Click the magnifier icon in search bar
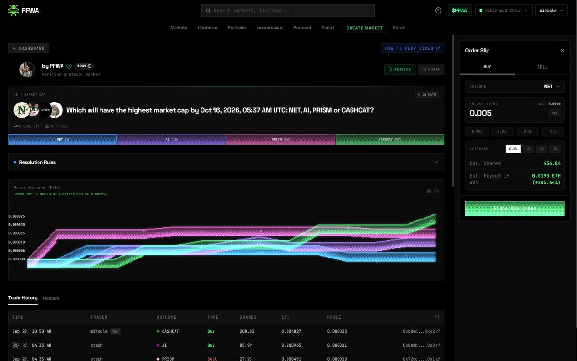 pyautogui.click(x=208, y=10)
